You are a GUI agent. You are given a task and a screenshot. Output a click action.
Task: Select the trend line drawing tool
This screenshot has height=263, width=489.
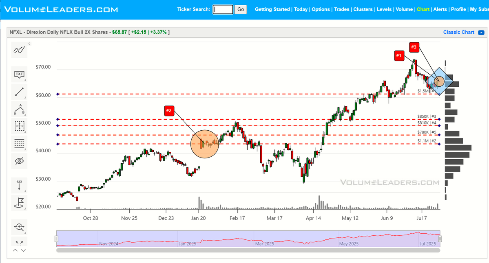(19, 92)
